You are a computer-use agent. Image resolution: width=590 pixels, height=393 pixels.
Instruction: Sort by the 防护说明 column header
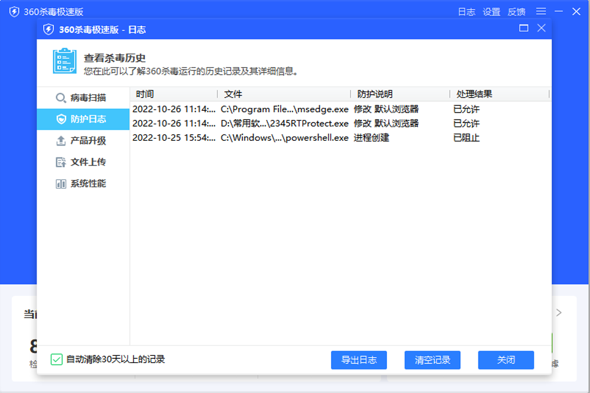401,94
